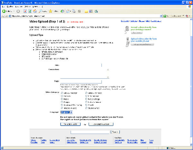Click the Mail envelope toolbar icon
The width and height of the screenshot is (193, 150).
pos(68,11)
